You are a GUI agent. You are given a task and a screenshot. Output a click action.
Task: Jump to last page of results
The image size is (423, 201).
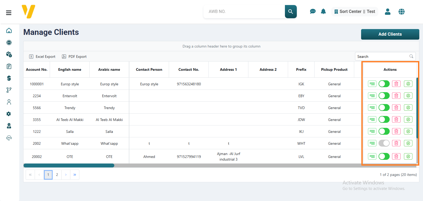point(75,175)
